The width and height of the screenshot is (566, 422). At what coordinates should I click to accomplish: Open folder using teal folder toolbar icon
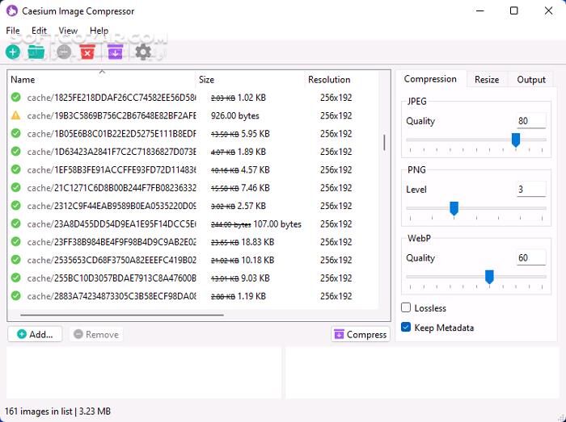(36, 52)
